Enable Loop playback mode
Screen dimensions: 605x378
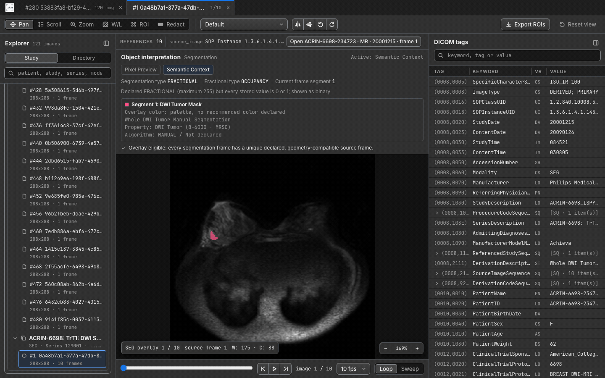386,369
